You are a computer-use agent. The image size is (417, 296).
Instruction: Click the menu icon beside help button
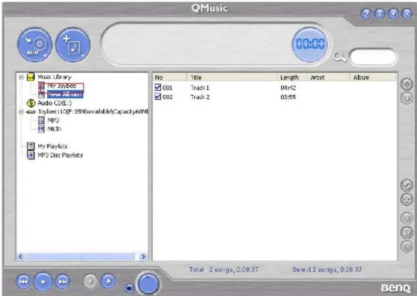[x=380, y=14]
